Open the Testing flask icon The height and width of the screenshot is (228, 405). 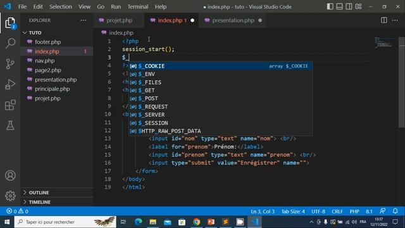coord(10,125)
